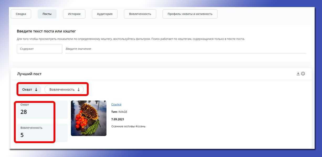Viewport: 322px width, 157px height.
Task: Click the post caption Осенние мотивы #осень
Action: click(128, 126)
